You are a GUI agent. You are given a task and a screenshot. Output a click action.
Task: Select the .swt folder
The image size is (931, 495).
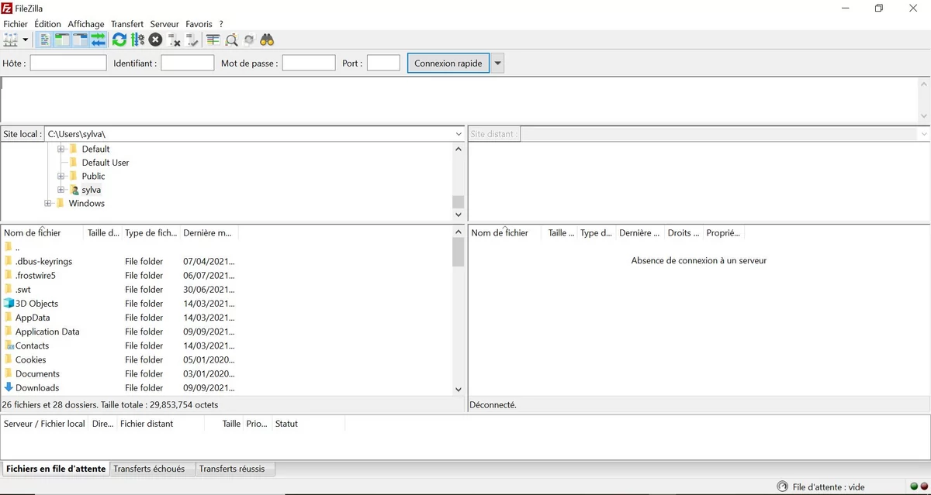(22, 290)
